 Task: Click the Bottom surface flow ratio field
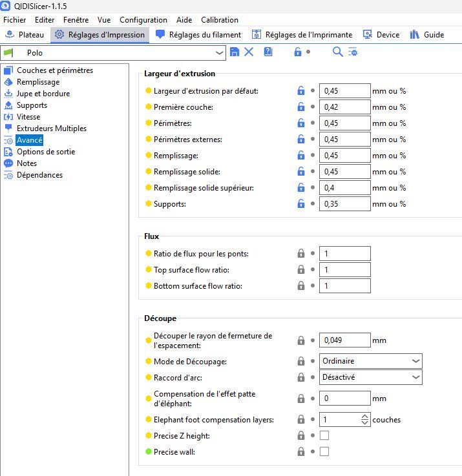(345, 285)
